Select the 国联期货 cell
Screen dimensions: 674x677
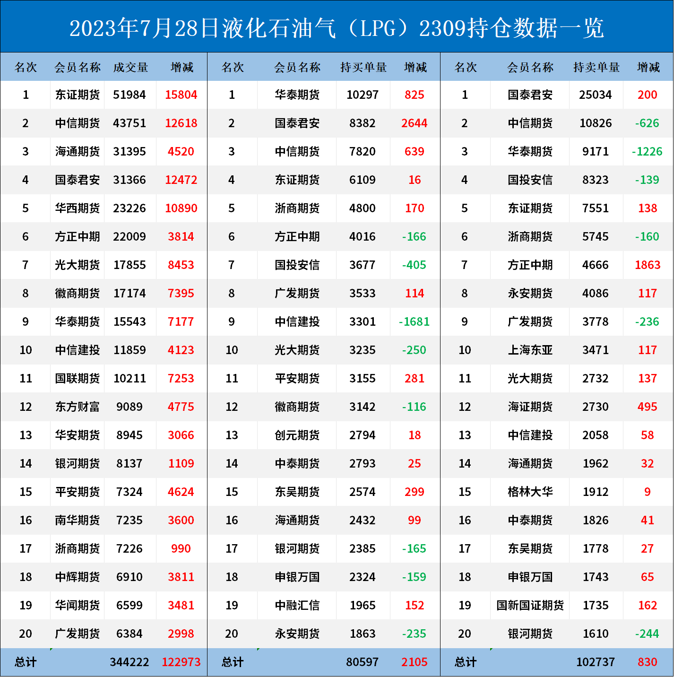tap(78, 379)
